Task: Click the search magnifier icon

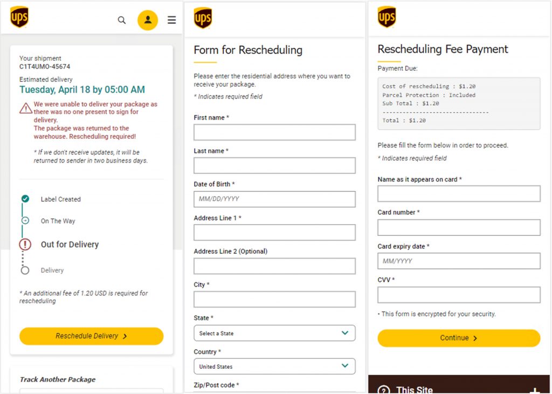Action: (x=122, y=20)
